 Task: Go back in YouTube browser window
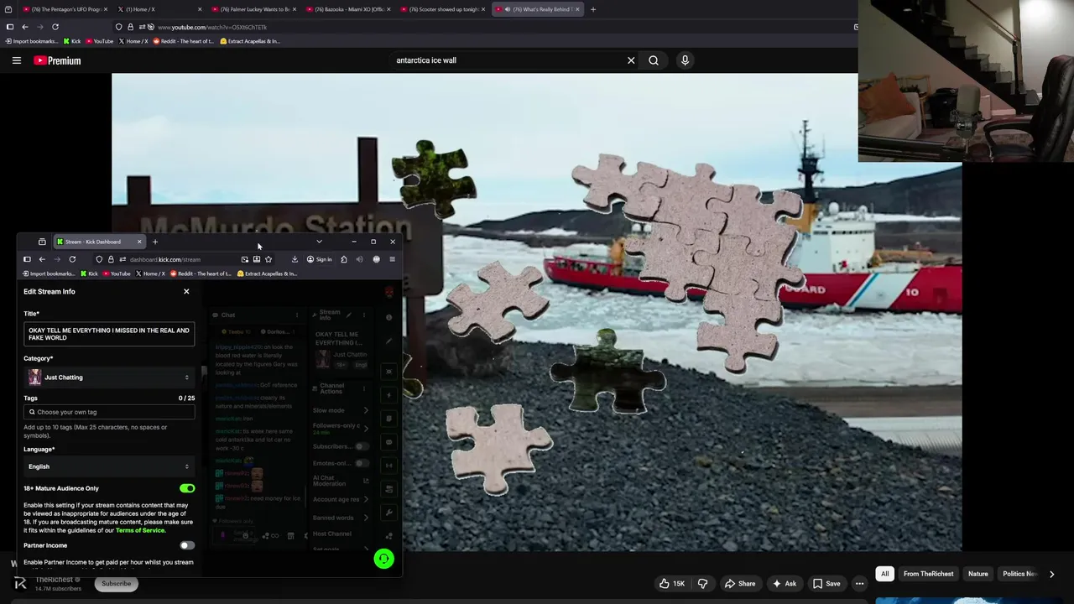[24, 27]
